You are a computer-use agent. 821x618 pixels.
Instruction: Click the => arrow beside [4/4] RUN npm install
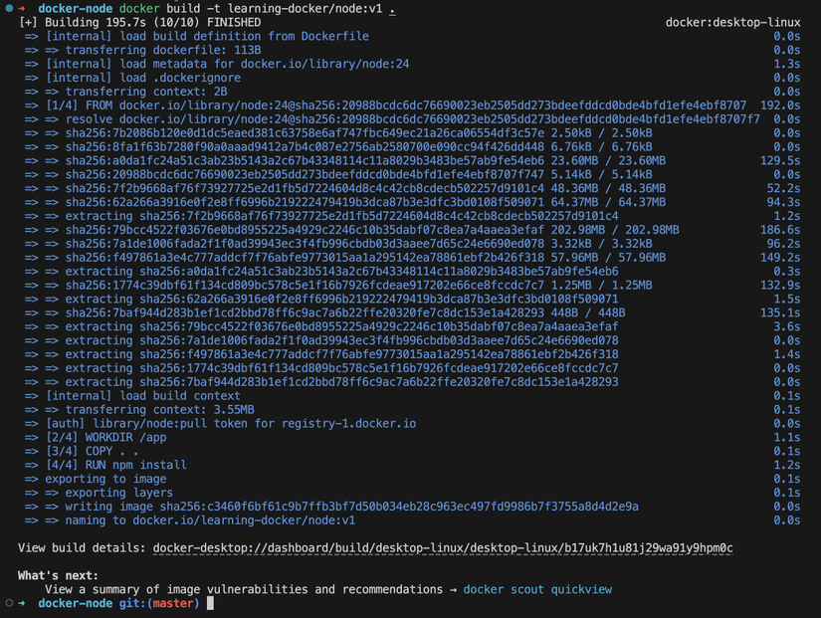31,464
